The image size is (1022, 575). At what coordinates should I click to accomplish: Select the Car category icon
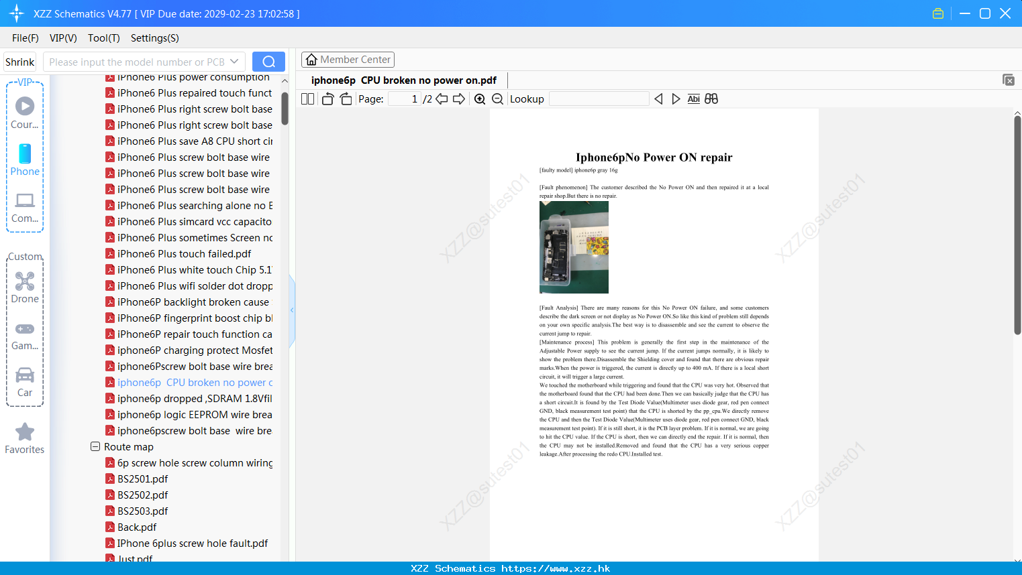click(x=25, y=382)
